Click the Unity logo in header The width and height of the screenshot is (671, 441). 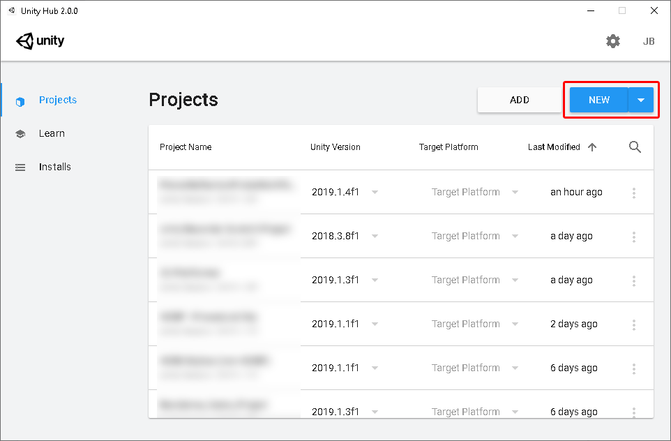tap(40, 41)
